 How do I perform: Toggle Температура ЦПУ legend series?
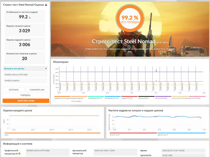click(96, 97)
